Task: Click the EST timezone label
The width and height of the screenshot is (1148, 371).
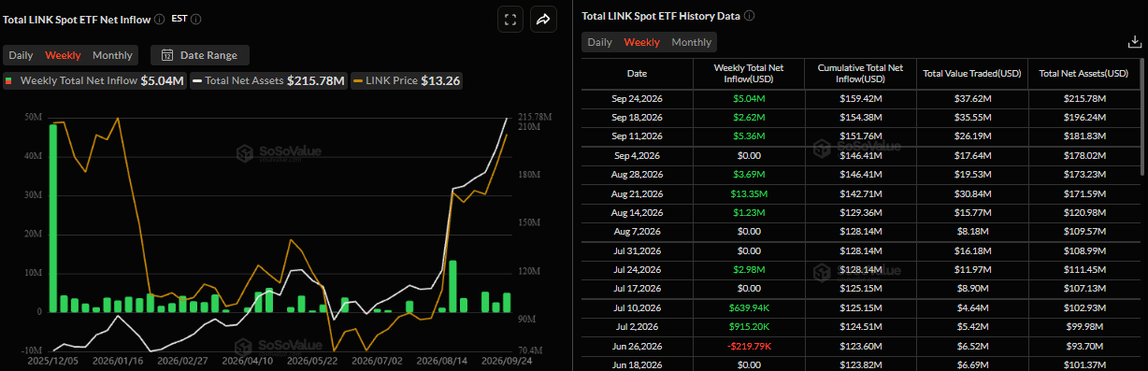Action: click(179, 19)
